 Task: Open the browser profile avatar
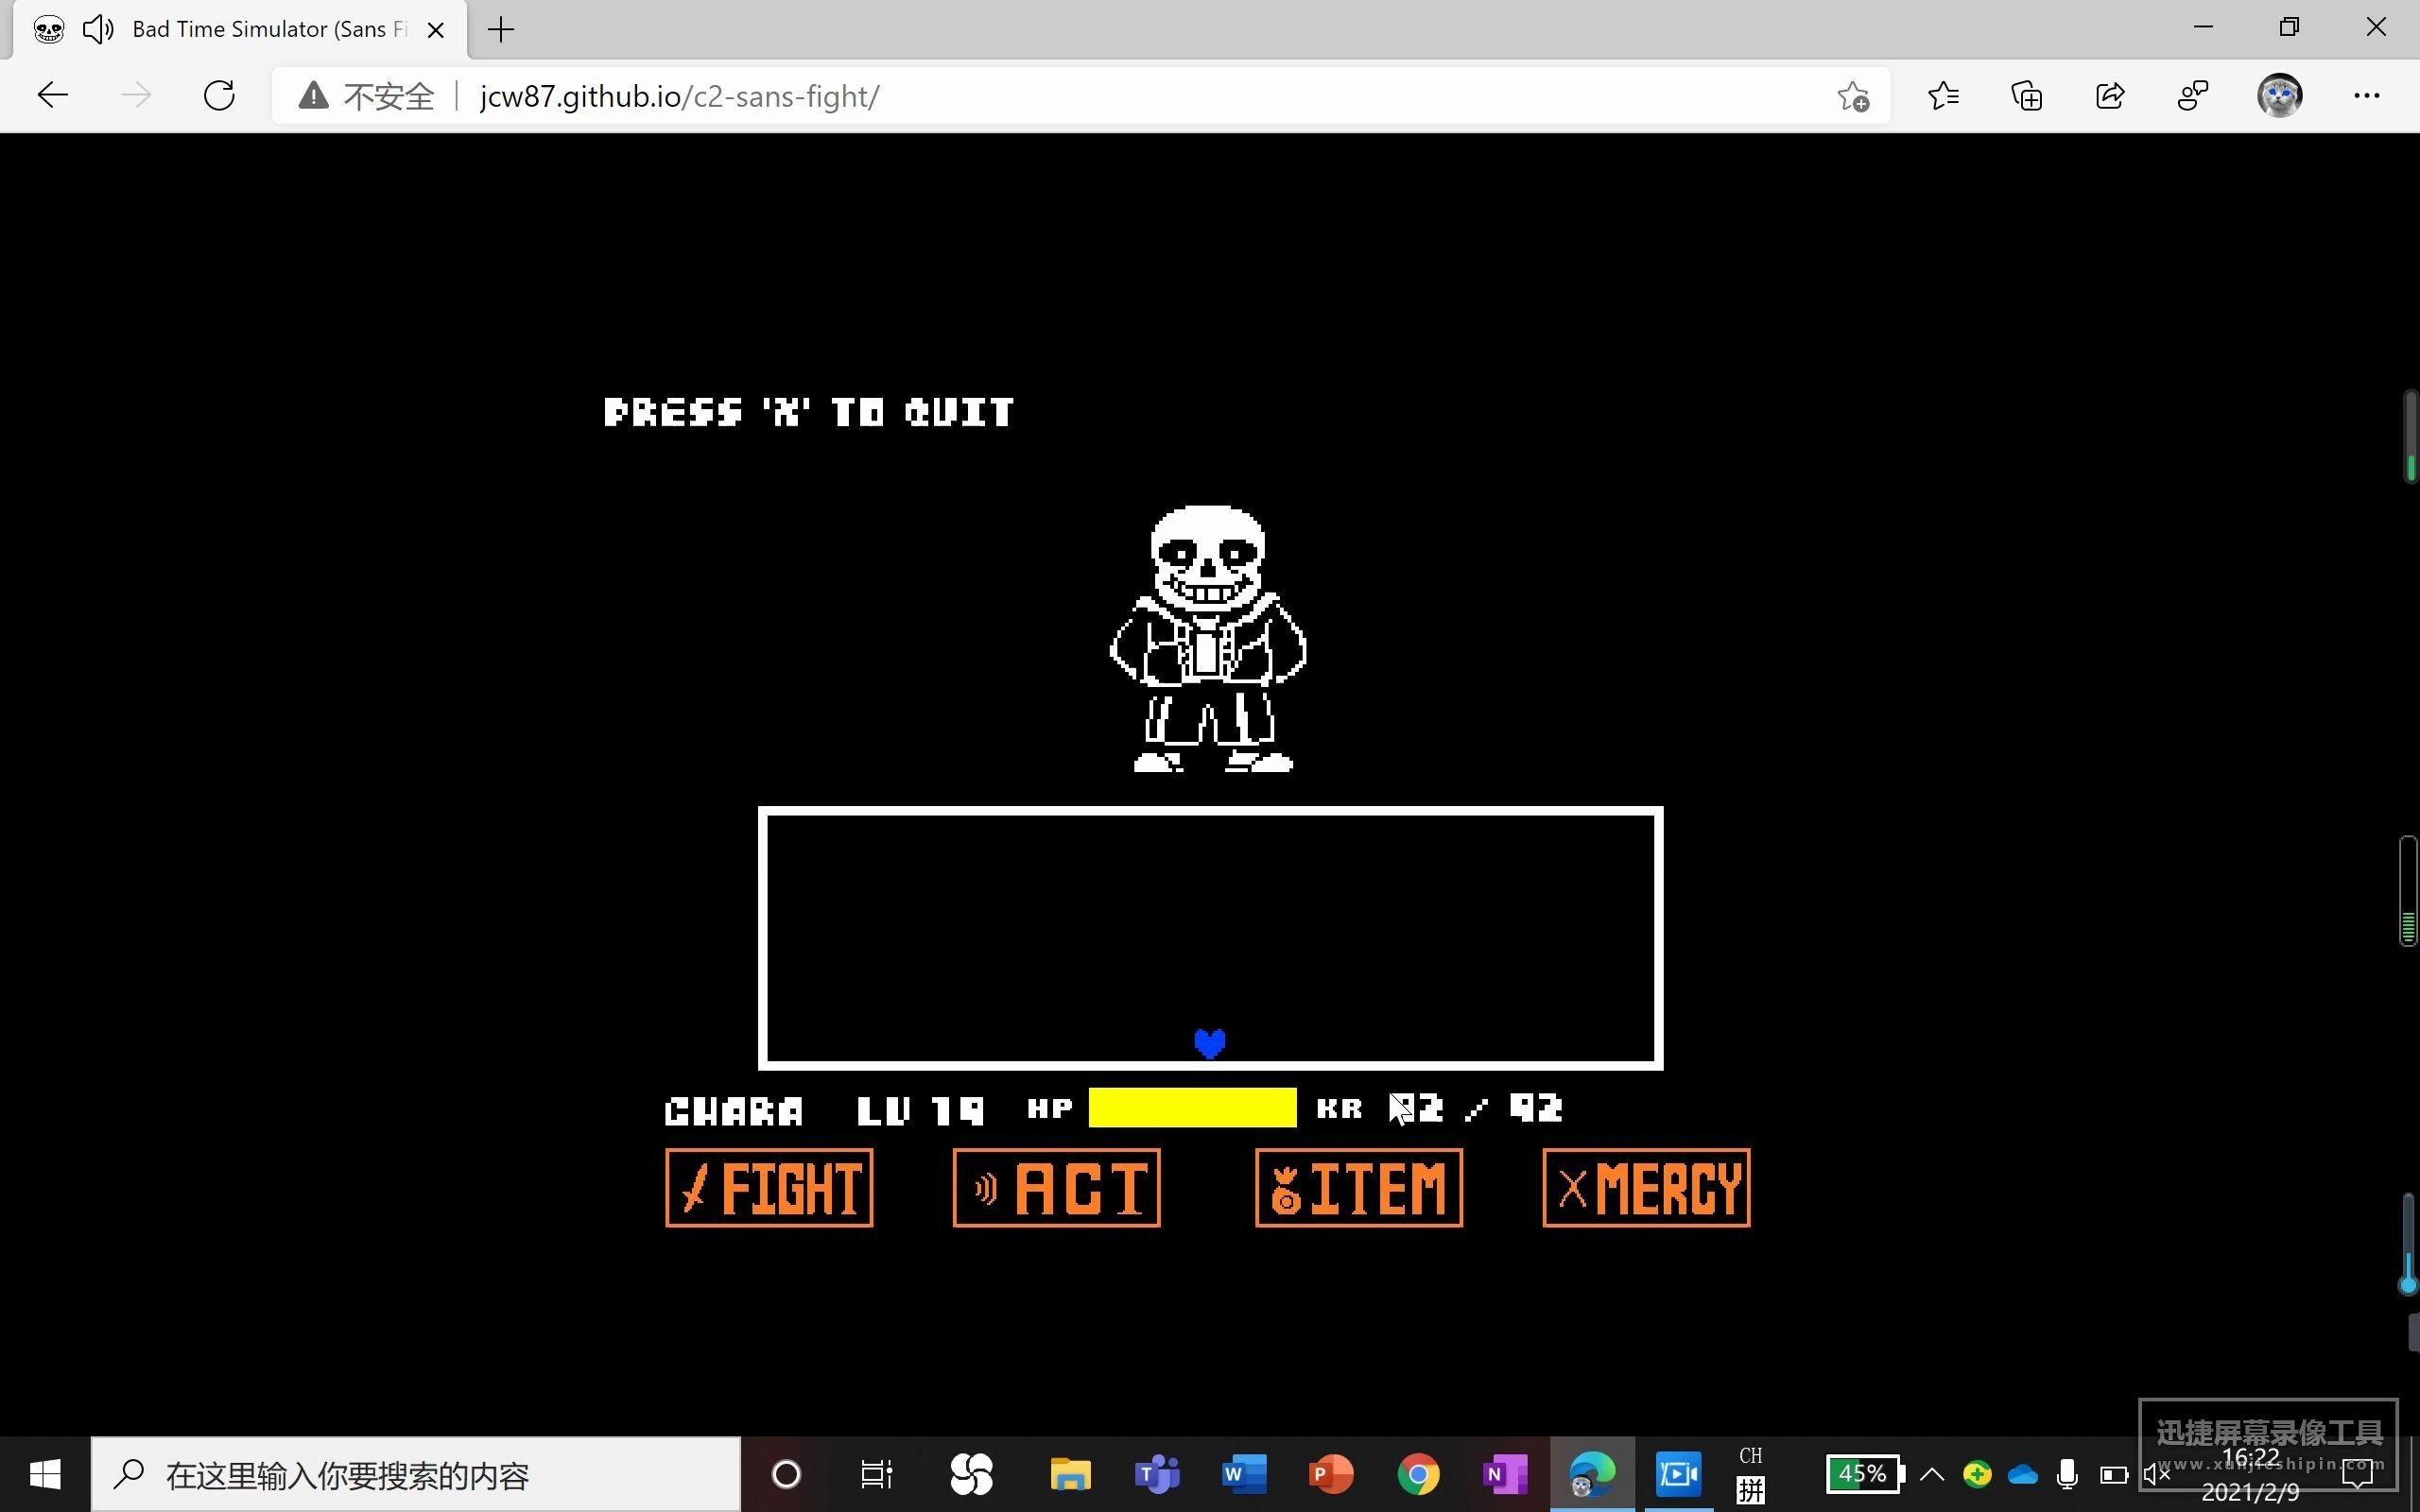click(2280, 96)
